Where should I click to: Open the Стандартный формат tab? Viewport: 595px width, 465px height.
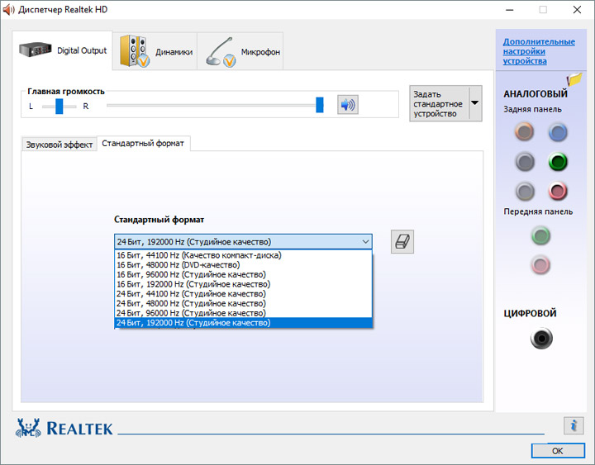pyautogui.click(x=143, y=144)
